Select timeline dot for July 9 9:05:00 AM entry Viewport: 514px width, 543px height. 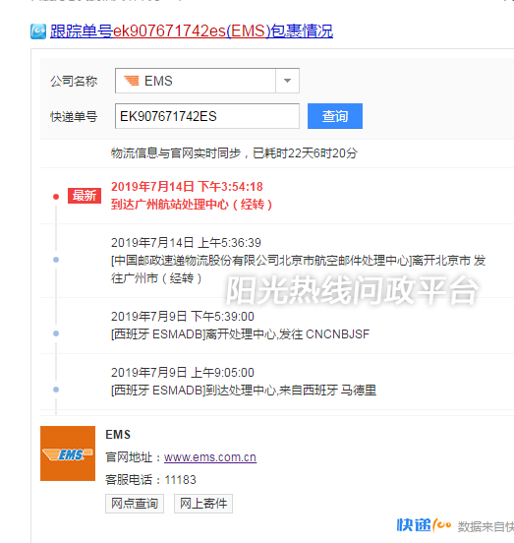[x=56, y=390]
